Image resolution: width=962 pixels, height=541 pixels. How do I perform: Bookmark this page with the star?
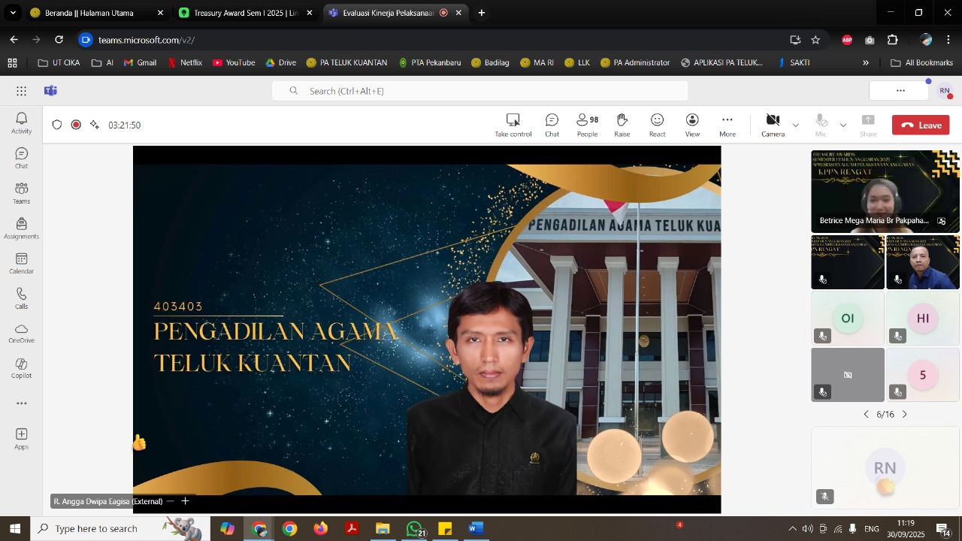pos(815,40)
